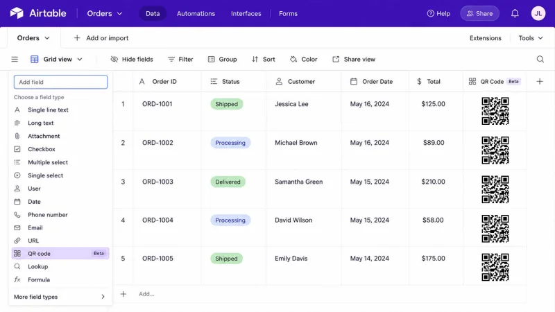555x312 pixels.
Task: Toggle the sidebar hamburger menu icon
Action: point(15,60)
